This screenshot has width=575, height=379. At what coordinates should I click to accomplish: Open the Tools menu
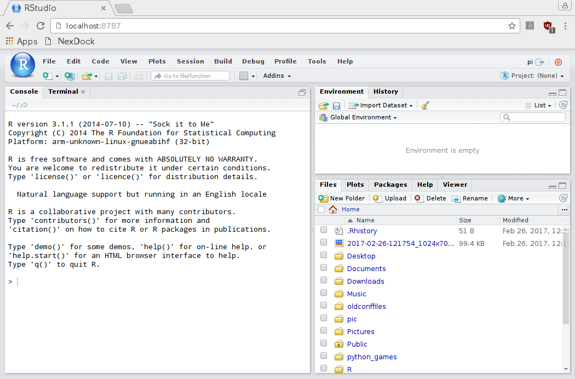[317, 61]
